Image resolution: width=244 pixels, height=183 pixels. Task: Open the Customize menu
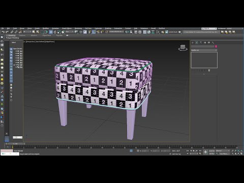[x=98, y=28]
